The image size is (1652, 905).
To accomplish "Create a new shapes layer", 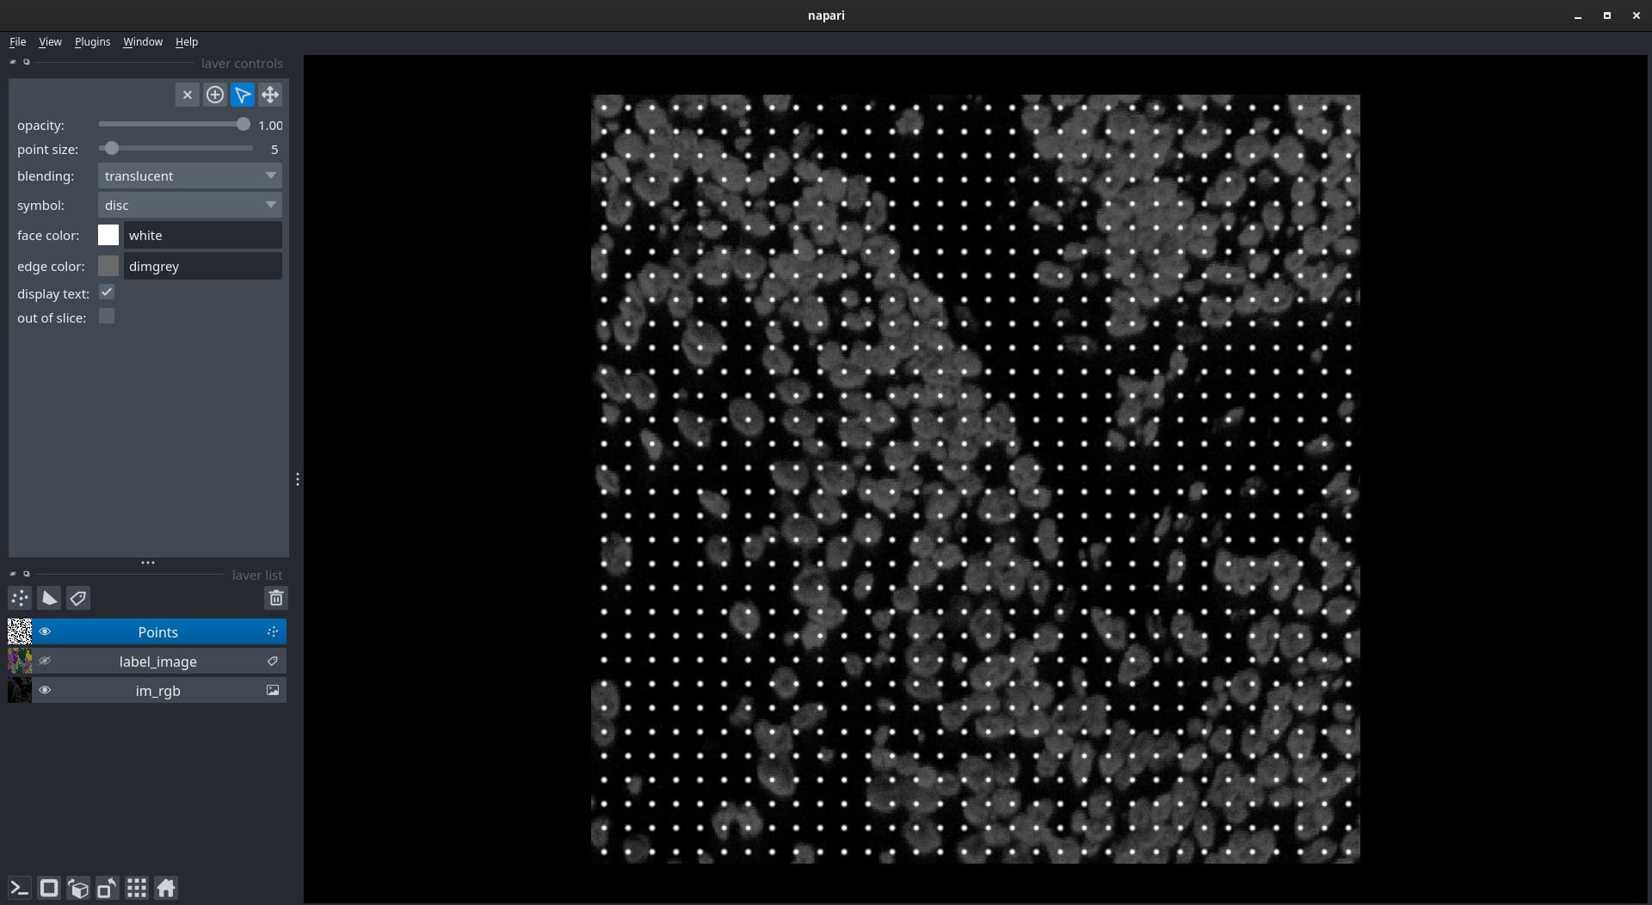I will pos(48,598).
